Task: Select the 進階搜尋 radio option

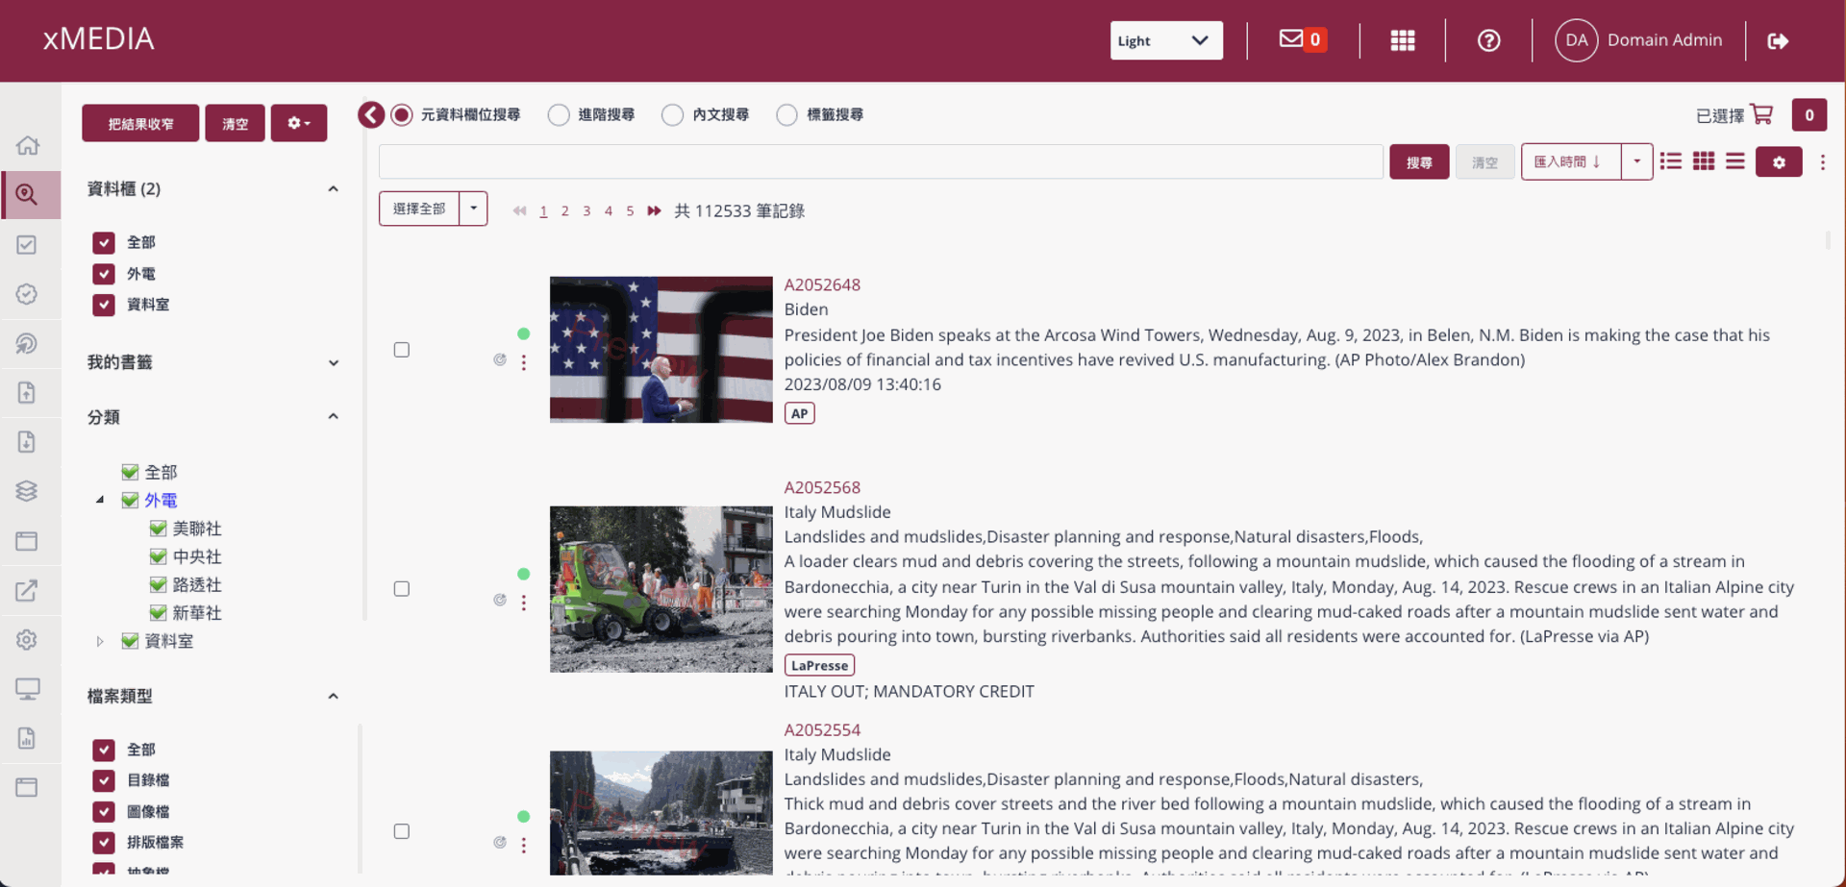Action: click(559, 115)
